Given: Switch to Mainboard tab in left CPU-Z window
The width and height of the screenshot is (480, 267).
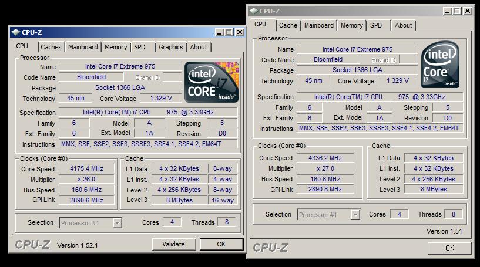Looking at the screenshot, I should tap(83, 47).
